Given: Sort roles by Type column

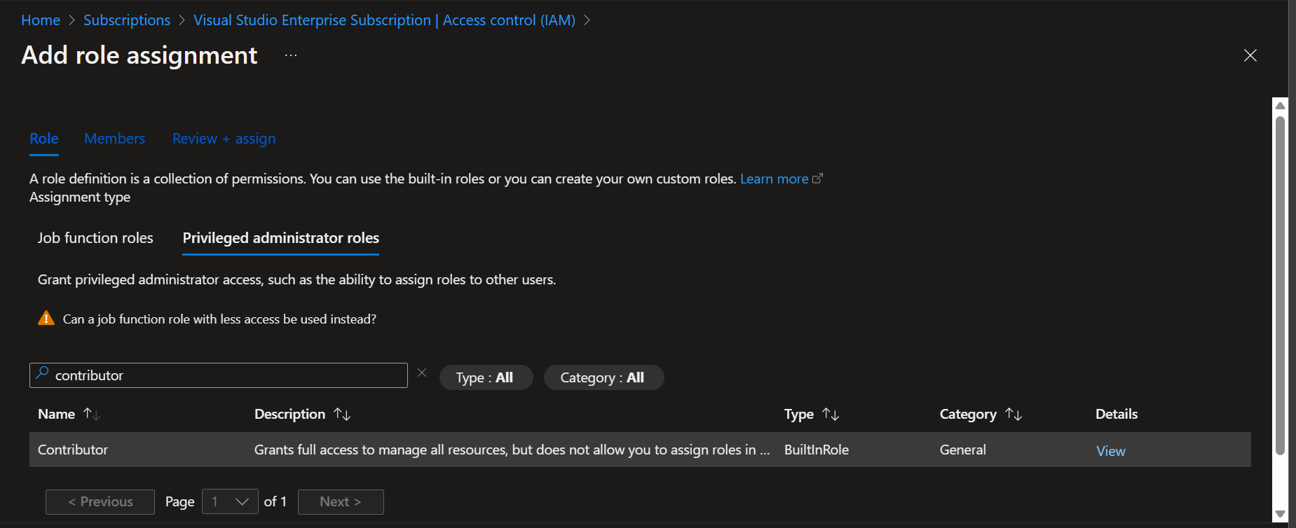Looking at the screenshot, I should click(x=831, y=414).
